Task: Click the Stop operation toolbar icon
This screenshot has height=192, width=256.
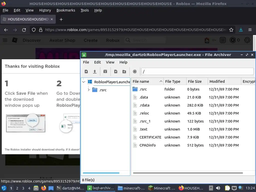Action: tap(135, 71)
